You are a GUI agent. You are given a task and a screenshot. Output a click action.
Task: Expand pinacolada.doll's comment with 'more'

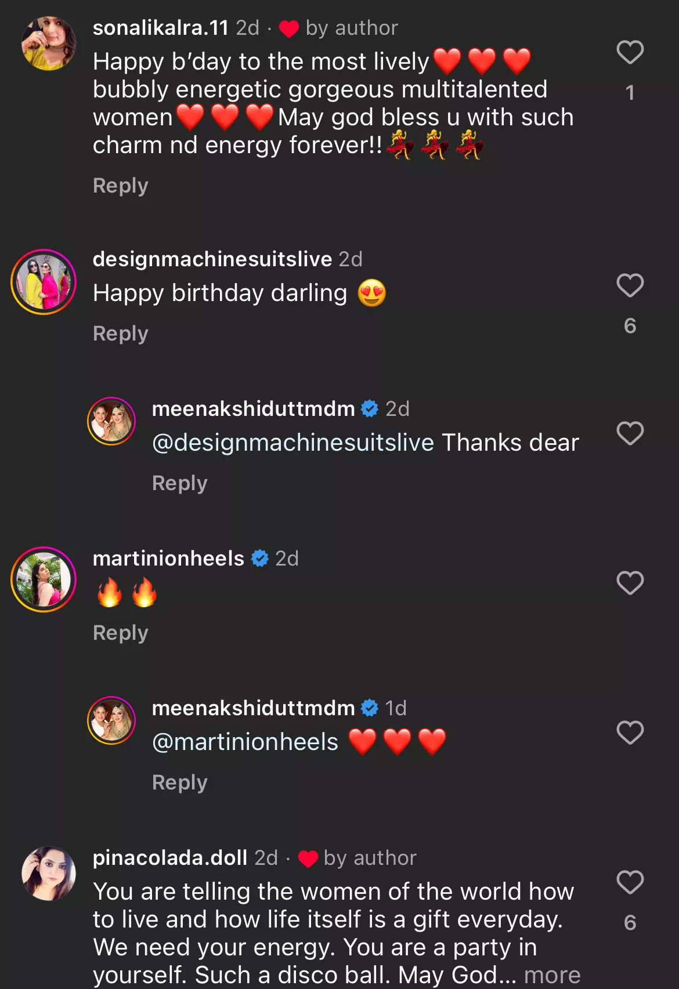[x=552, y=975]
